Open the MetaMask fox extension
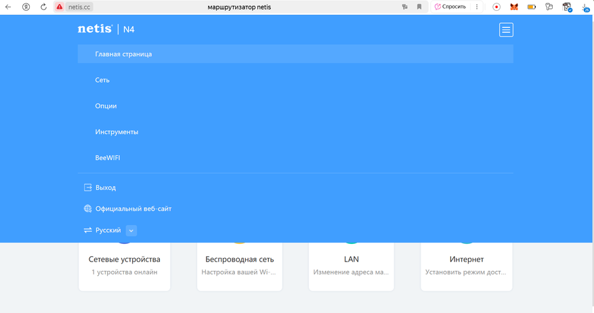Viewport: 594px width, 313px height. click(x=514, y=7)
